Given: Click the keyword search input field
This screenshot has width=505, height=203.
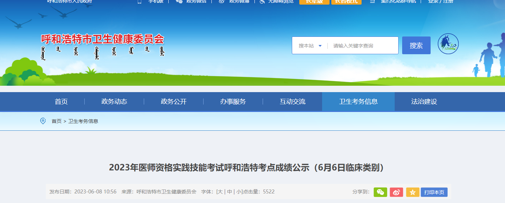Looking at the screenshot, I should point(363,46).
